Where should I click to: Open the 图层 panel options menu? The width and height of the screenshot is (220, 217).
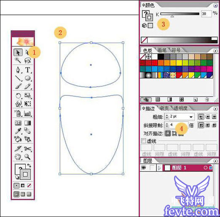(215, 161)
